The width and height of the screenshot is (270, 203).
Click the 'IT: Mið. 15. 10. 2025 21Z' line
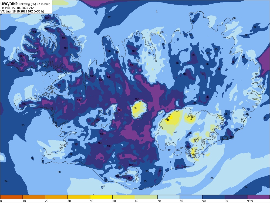point(17,8)
